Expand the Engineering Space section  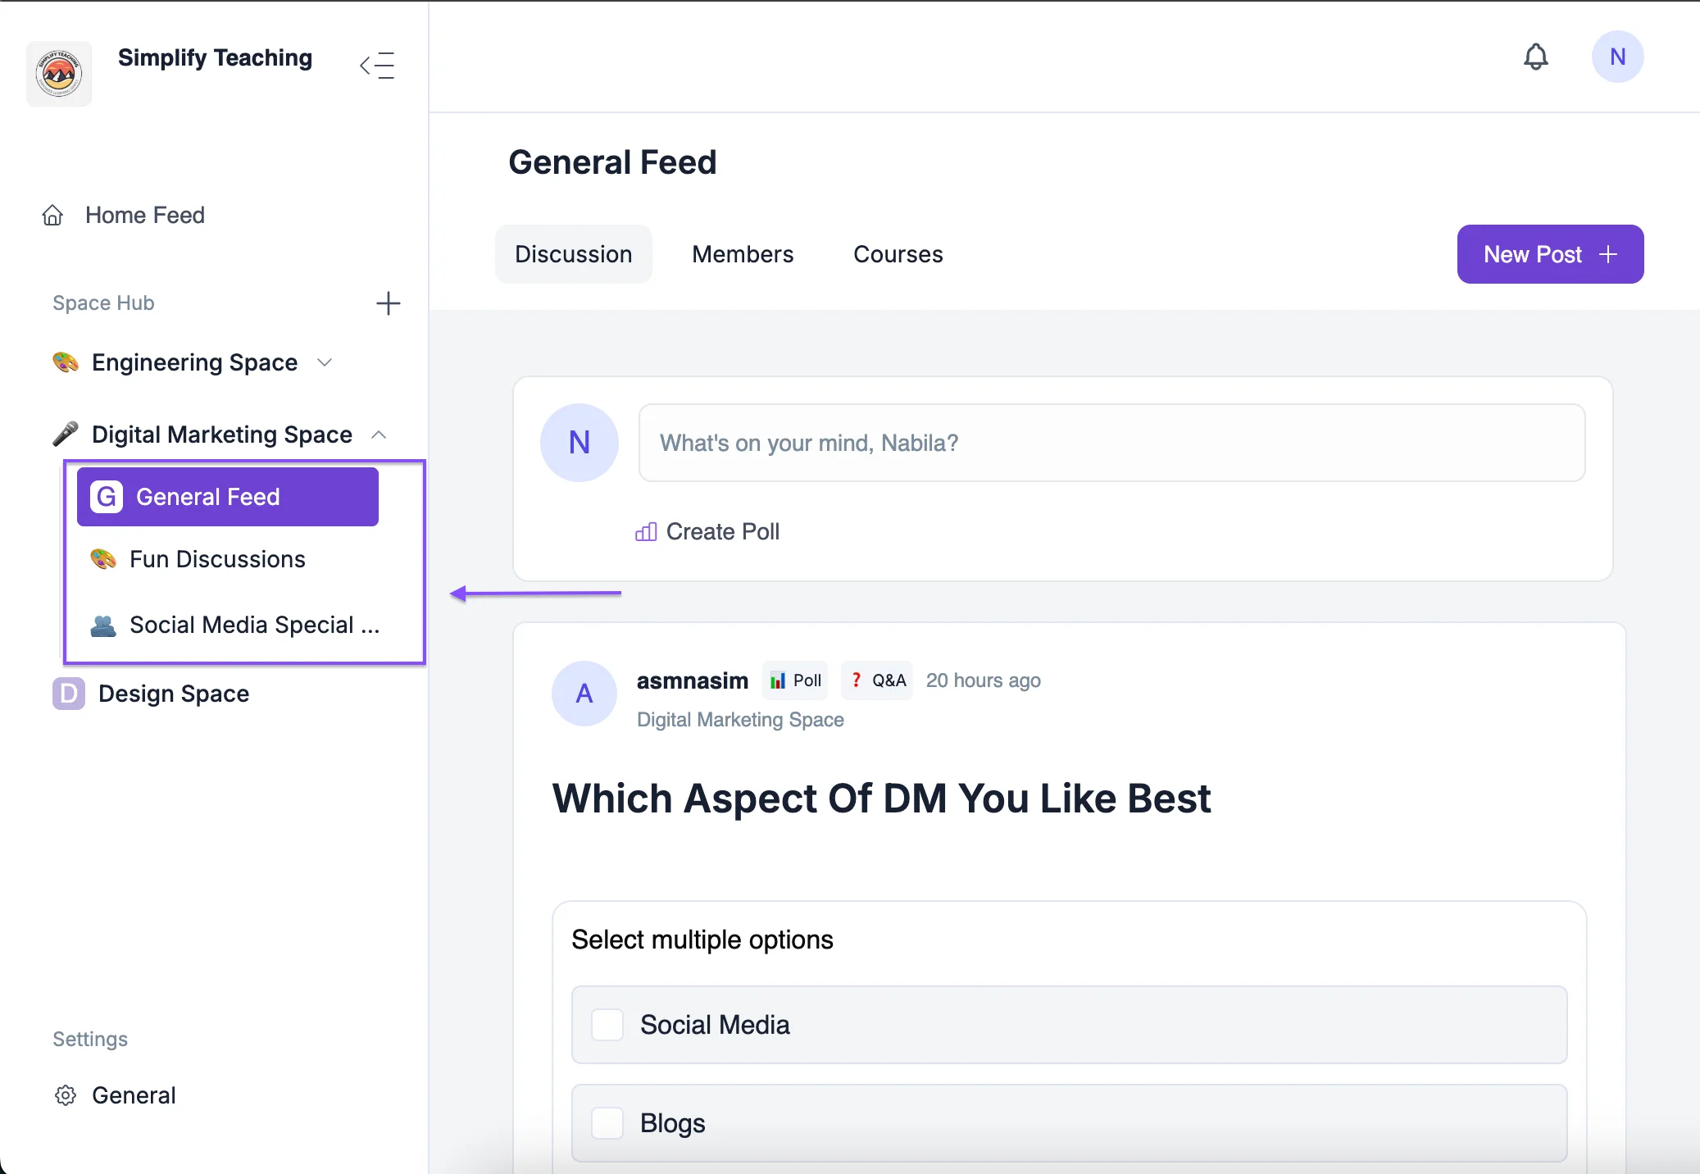click(x=324, y=362)
